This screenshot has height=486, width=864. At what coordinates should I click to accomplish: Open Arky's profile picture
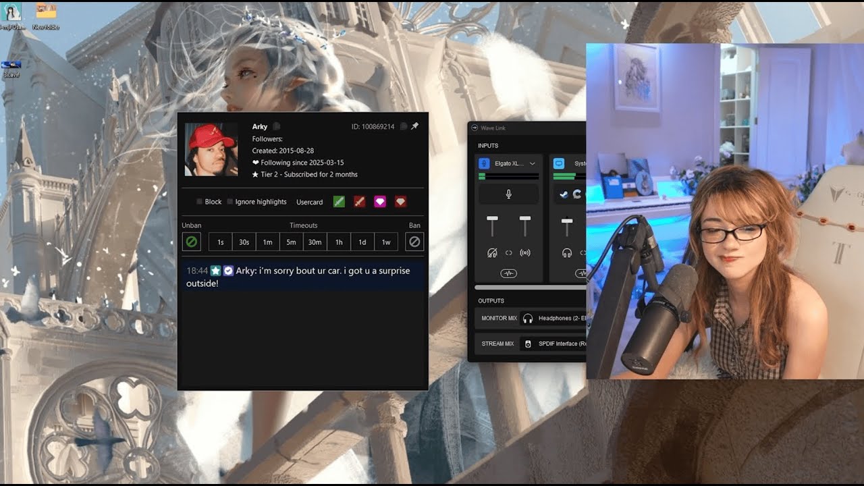(x=211, y=149)
